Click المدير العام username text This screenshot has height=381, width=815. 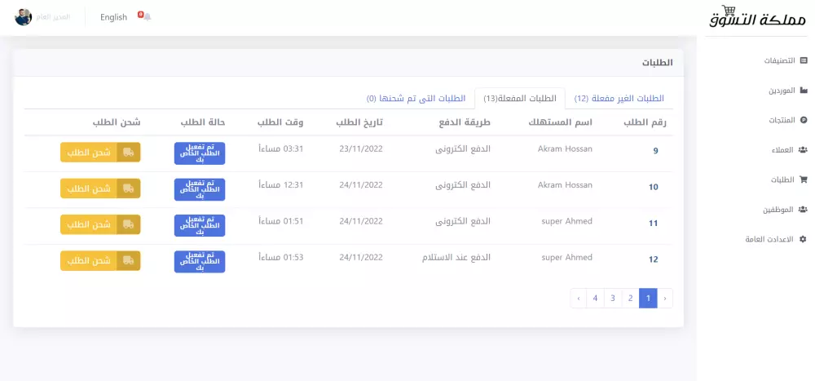point(54,17)
